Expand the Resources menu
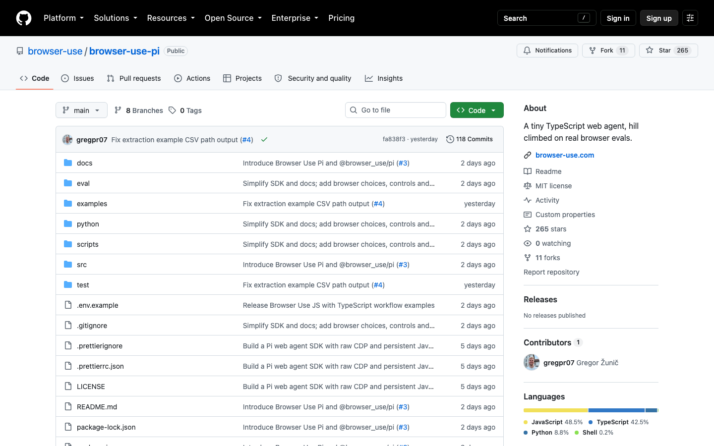 (x=171, y=18)
